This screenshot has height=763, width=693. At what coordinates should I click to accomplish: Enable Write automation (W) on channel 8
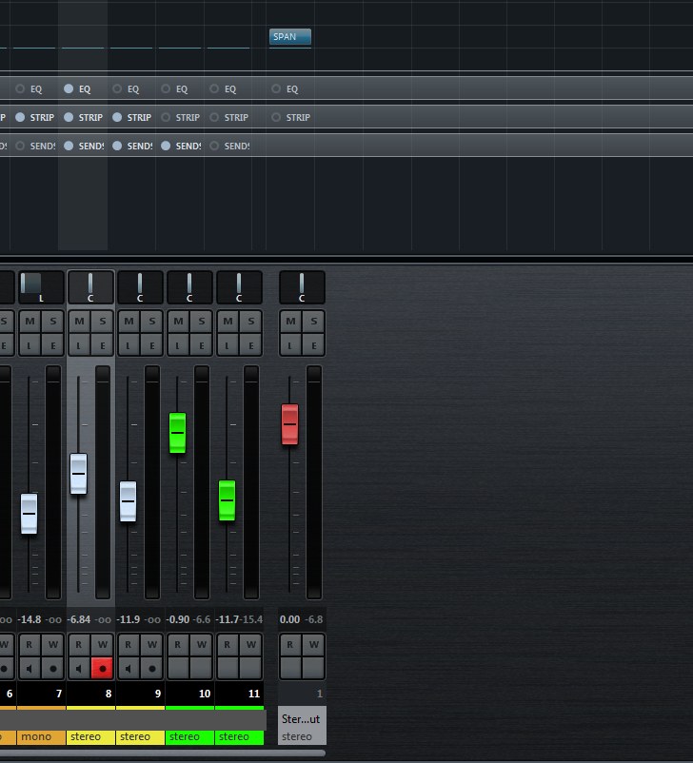102,644
